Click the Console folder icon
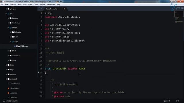Screen dimensions: 184x103 click(11, 18)
